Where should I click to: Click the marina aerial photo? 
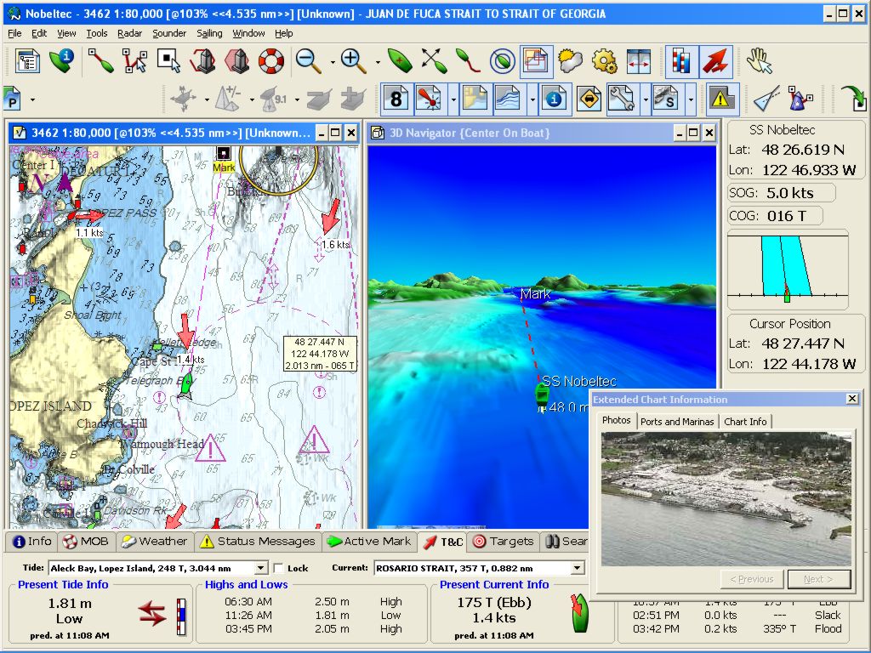(726, 499)
